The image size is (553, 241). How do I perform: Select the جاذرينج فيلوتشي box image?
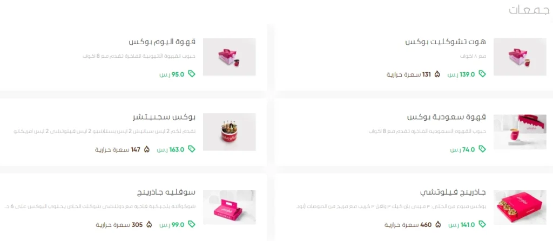click(x=520, y=207)
